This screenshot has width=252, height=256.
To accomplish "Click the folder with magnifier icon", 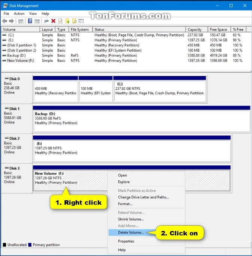I will pos(74,21).
